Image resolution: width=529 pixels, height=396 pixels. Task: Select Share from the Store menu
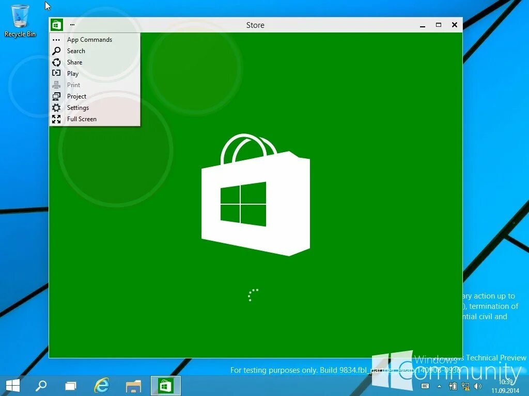pos(95,62)
